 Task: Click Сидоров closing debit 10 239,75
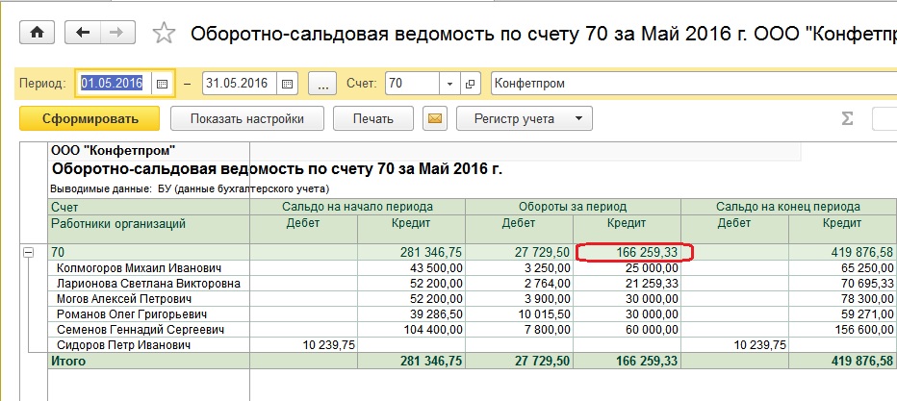coord(735,345)
